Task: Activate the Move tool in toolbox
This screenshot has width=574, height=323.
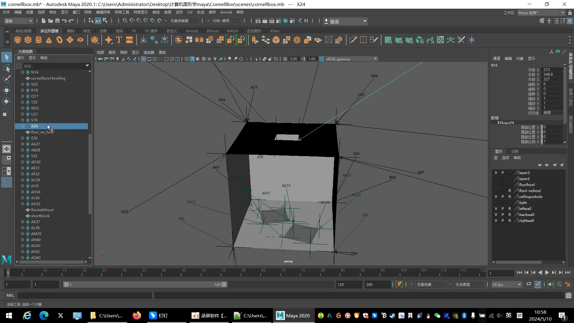Action: [x=7, y=90]
